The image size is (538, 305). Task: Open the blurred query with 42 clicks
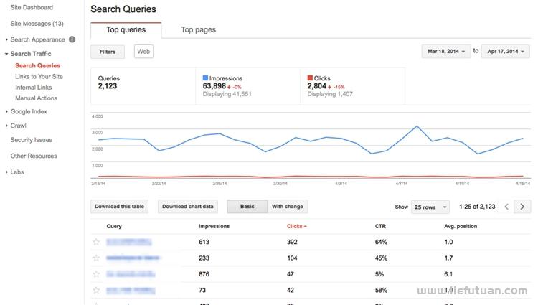(131, 291)
